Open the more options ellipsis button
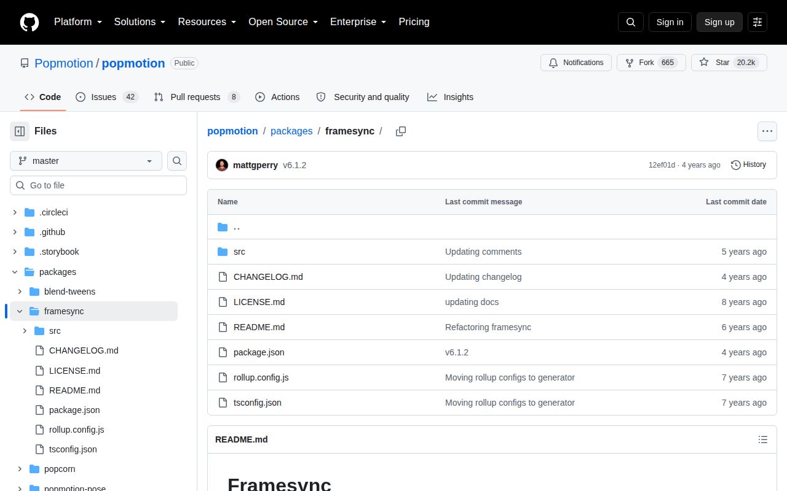 (x=767, y=131)
